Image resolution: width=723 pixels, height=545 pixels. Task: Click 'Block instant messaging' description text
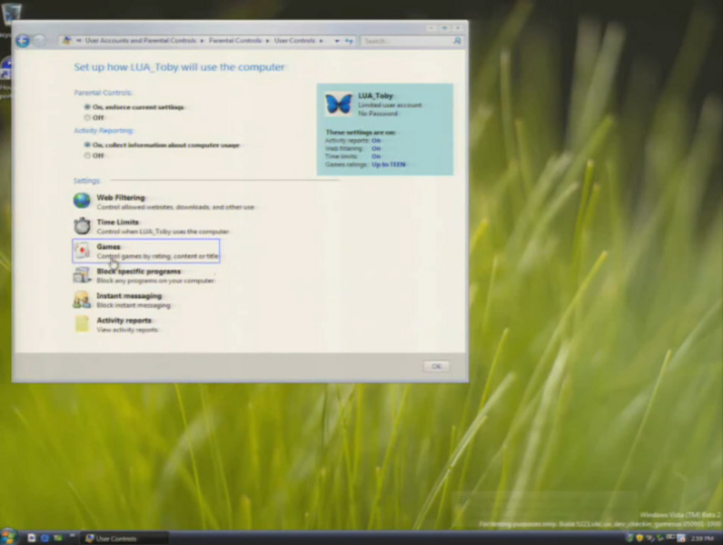click(x=134, y=305)
